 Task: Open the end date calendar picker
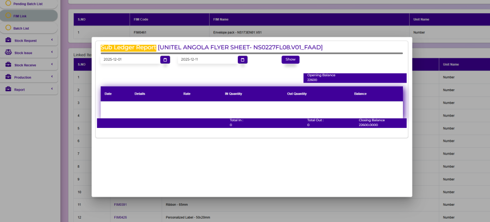point(243,60)
